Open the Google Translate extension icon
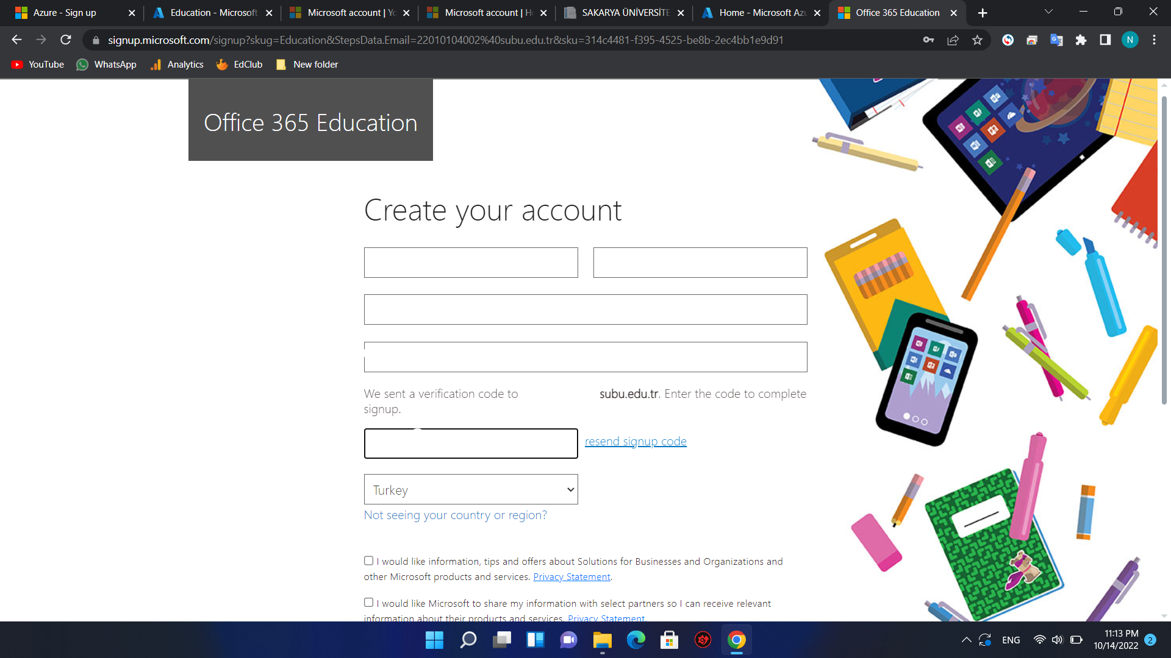 (x=1056, y=40)
